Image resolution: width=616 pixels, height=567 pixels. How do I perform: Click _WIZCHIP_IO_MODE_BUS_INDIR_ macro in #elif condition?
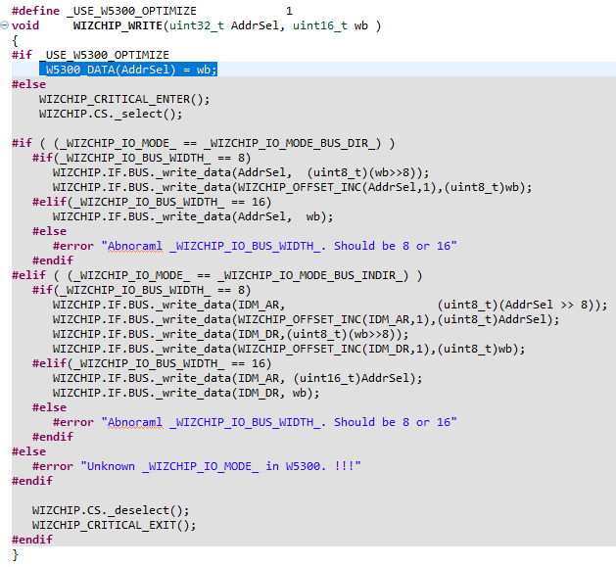312,275
